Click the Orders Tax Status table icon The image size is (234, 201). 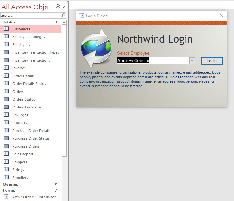coord(6,107)
